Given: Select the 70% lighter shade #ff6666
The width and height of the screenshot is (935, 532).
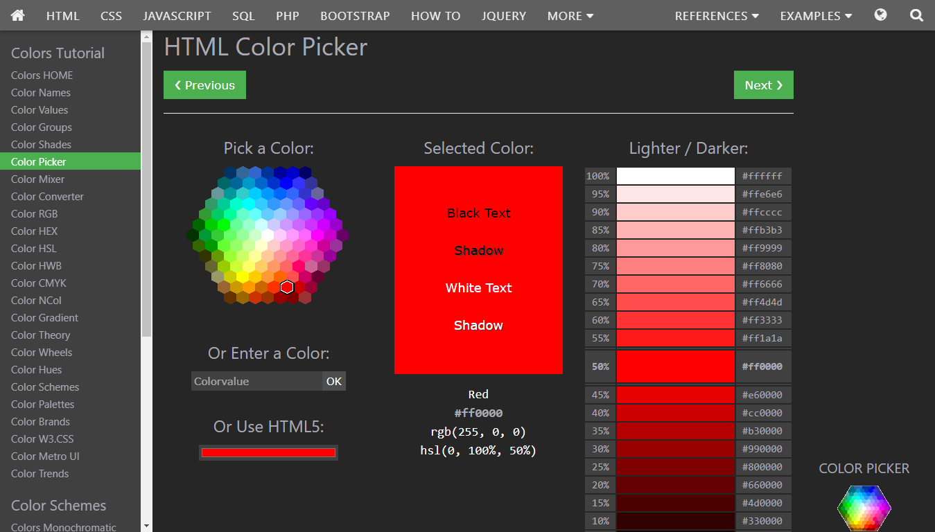Looking at the screenshot, I should coord(675,283).
